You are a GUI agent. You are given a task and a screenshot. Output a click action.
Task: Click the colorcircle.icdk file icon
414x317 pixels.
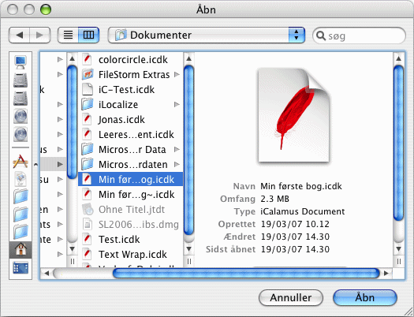[87, 60]
